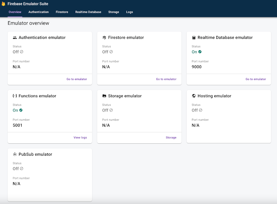
Task: Click the green On checkmark for Functions
Action: point(21,110)
